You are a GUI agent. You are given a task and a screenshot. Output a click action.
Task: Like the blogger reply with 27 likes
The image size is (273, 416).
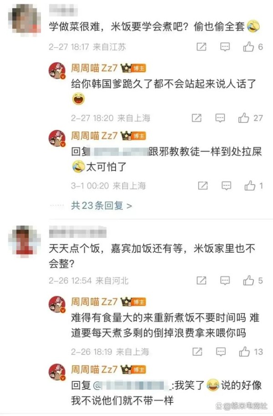point(243,118)
